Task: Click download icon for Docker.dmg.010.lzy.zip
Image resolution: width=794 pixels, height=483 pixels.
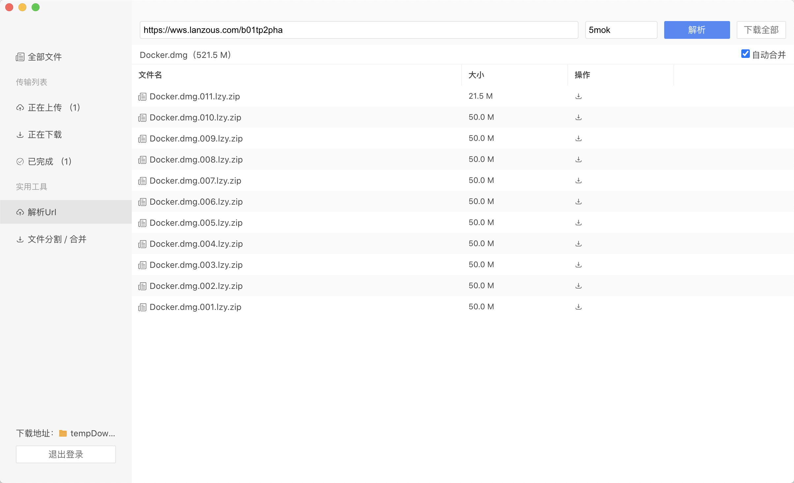Action: click(x=578, y=117)
